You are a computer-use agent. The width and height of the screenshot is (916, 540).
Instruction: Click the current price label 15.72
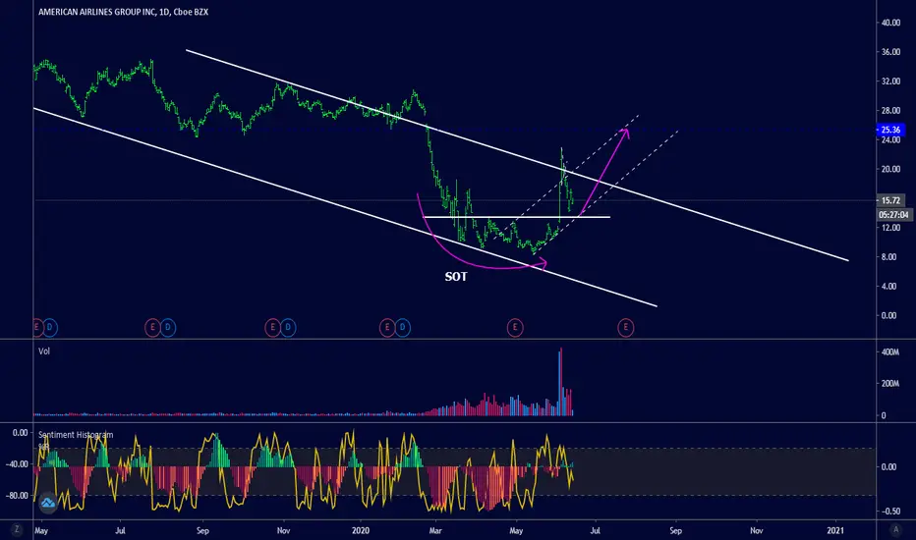tap(890, 200)
